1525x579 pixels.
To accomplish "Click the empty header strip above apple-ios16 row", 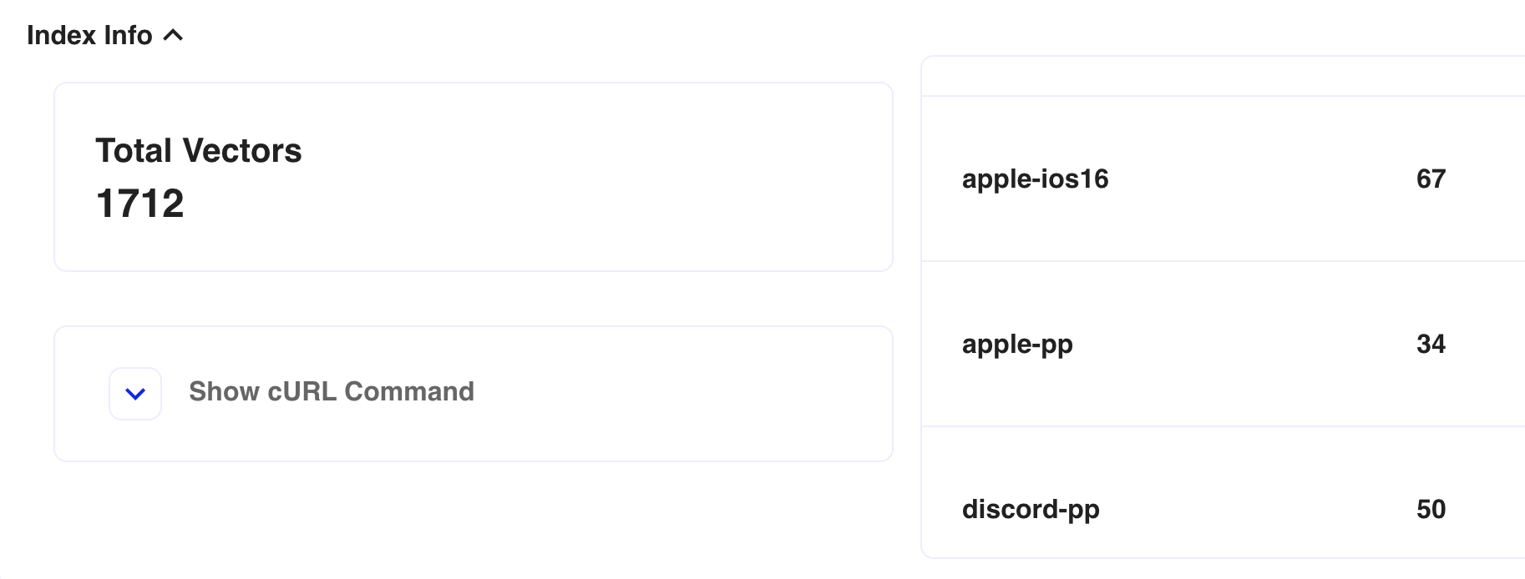I will pos(1223,77).
